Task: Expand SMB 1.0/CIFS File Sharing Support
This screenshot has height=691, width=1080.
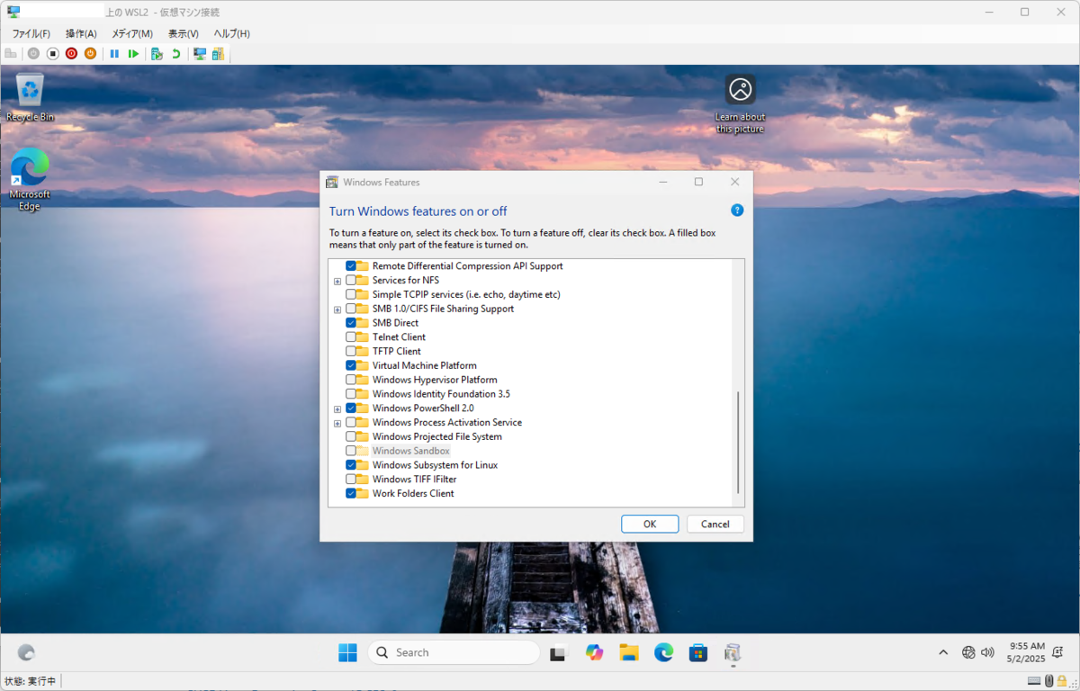Action: [x=337, y=310]
